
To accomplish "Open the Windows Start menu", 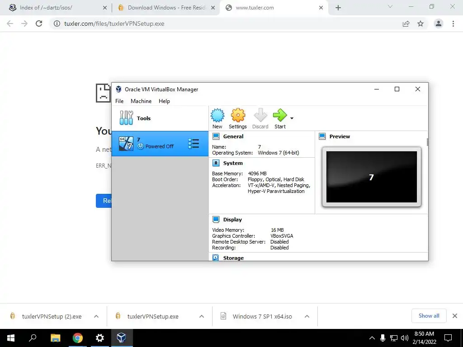I will pos(11,338).
